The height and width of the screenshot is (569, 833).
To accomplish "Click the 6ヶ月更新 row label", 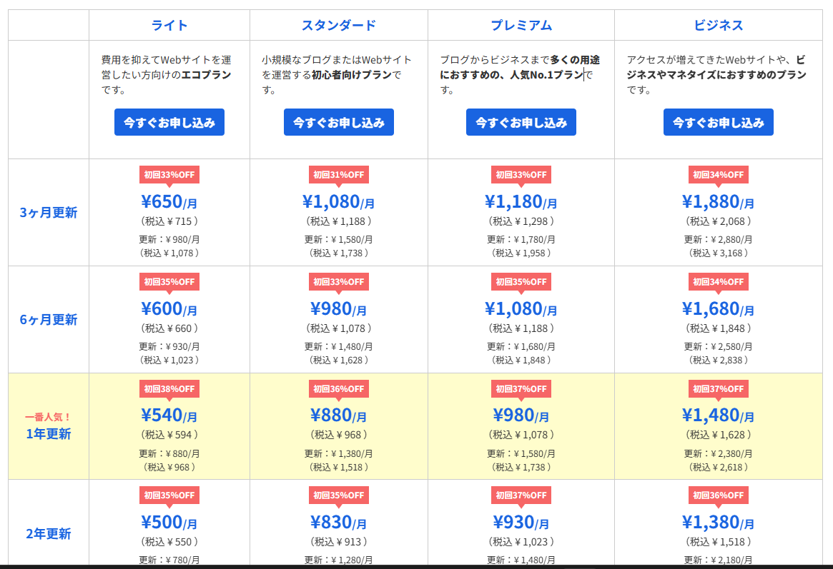I will coord(49,320).
